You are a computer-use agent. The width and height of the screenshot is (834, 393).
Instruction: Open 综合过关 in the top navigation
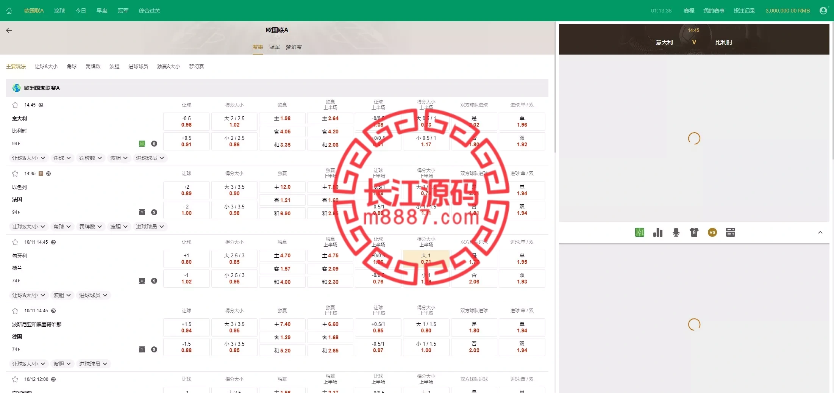coord(150,11)
